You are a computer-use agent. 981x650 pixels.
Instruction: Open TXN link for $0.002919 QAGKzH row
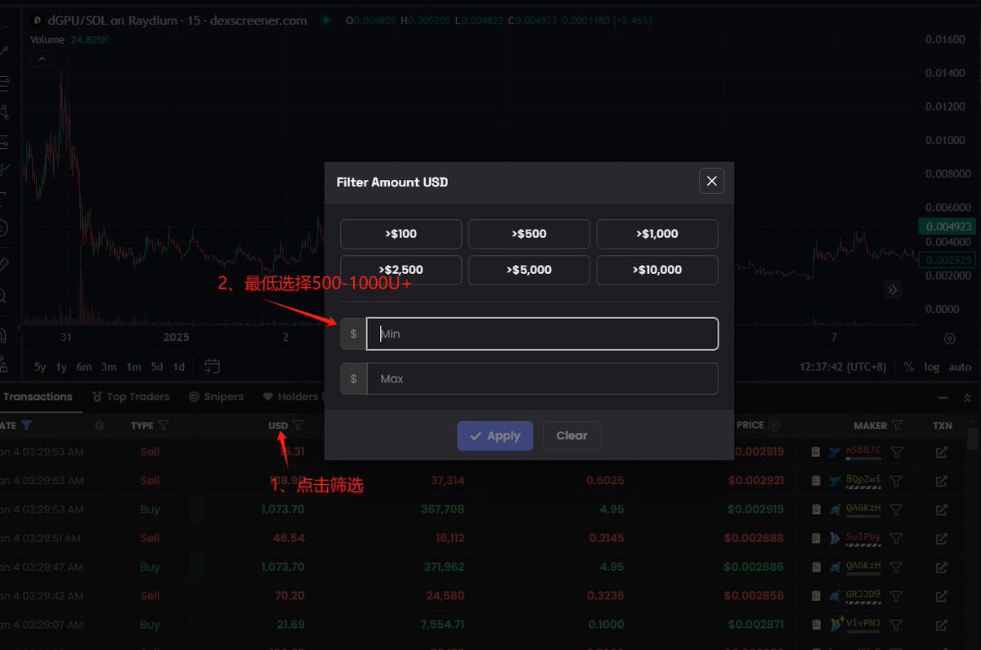click(x=942, y=509)
